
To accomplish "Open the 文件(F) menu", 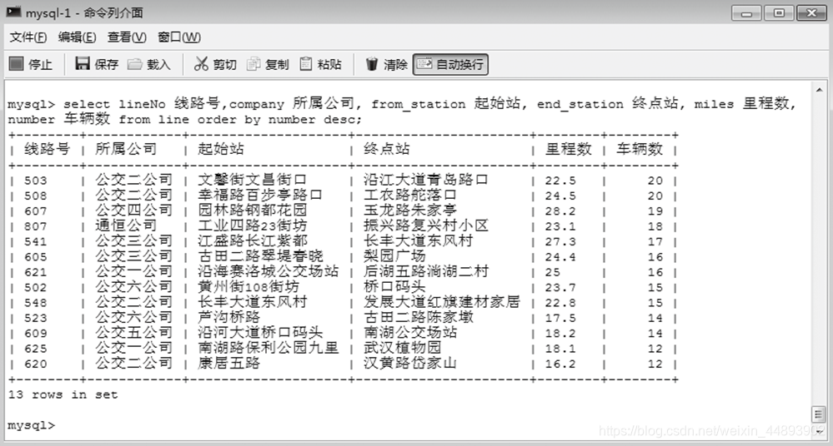I will (28, 37).
